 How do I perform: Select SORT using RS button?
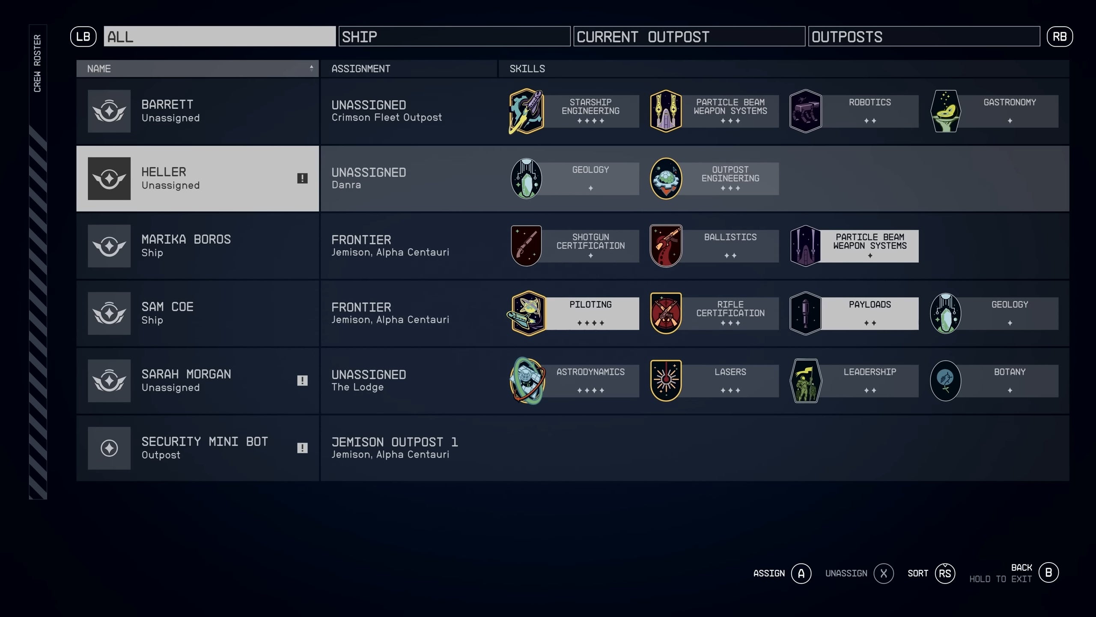[944, 573]
